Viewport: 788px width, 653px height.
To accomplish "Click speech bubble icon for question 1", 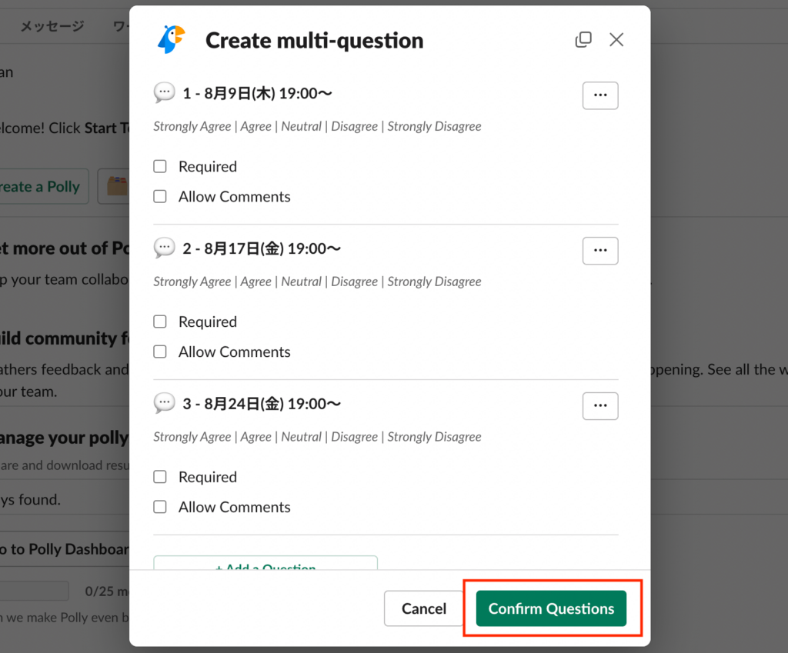I will [164, 93].
